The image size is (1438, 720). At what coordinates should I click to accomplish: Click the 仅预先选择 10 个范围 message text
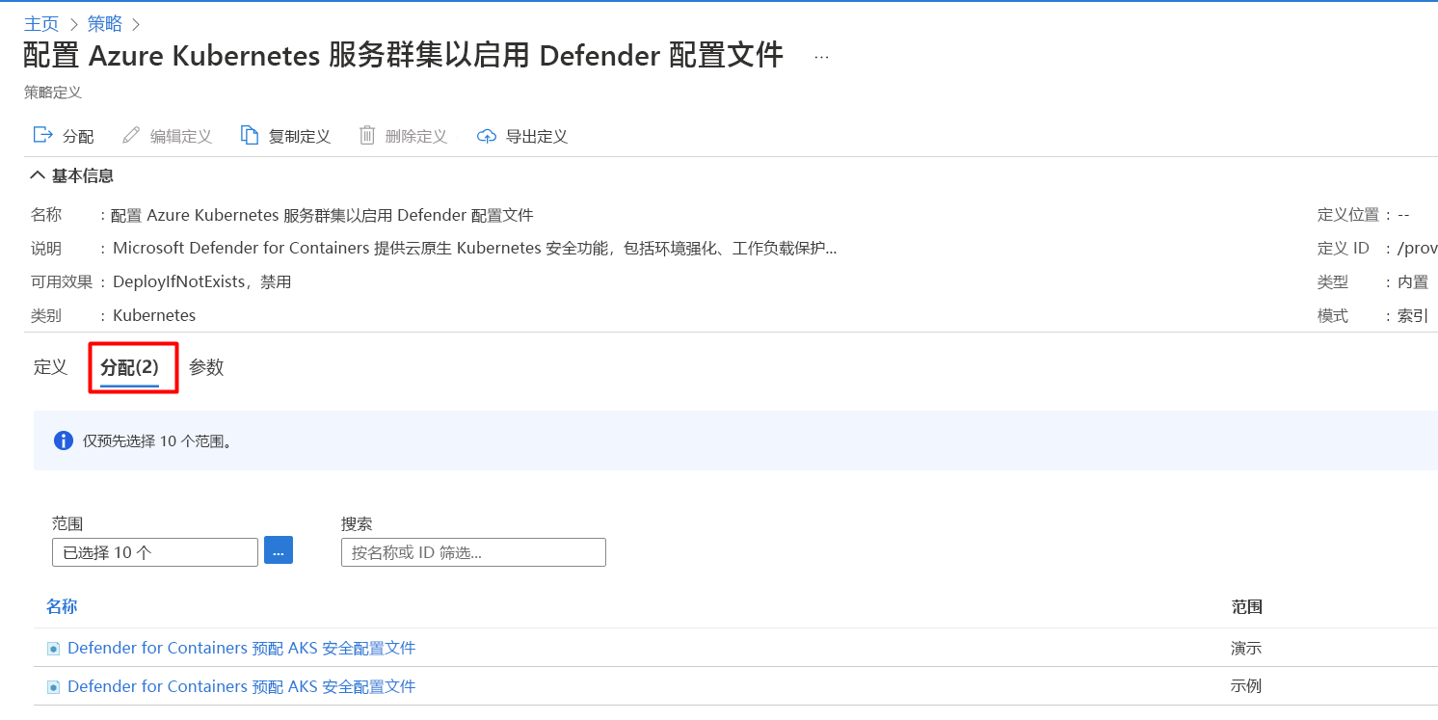[157, 441]
